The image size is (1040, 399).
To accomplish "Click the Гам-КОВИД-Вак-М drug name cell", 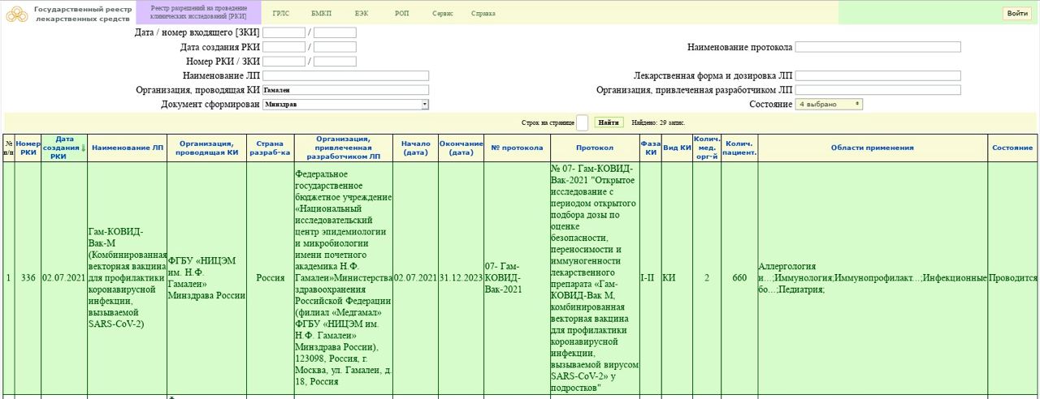I will click(127, 278).
